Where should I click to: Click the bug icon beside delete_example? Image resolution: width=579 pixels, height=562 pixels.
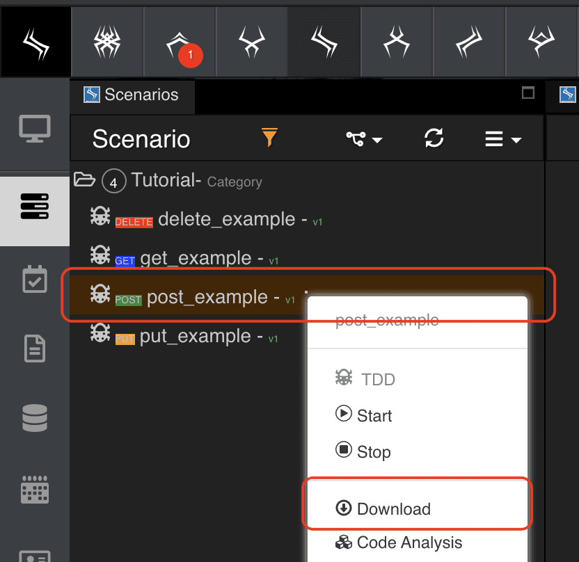tap(100, 216)
